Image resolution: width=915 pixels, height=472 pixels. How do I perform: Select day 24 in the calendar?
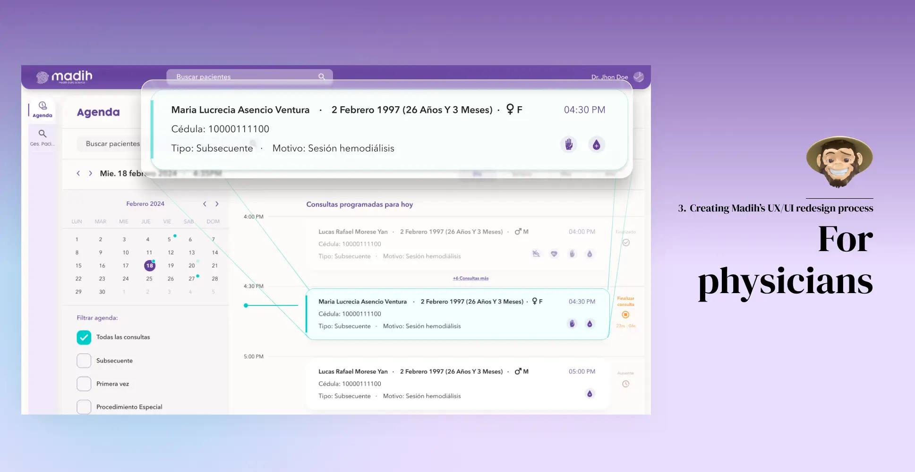coord(126,279)
